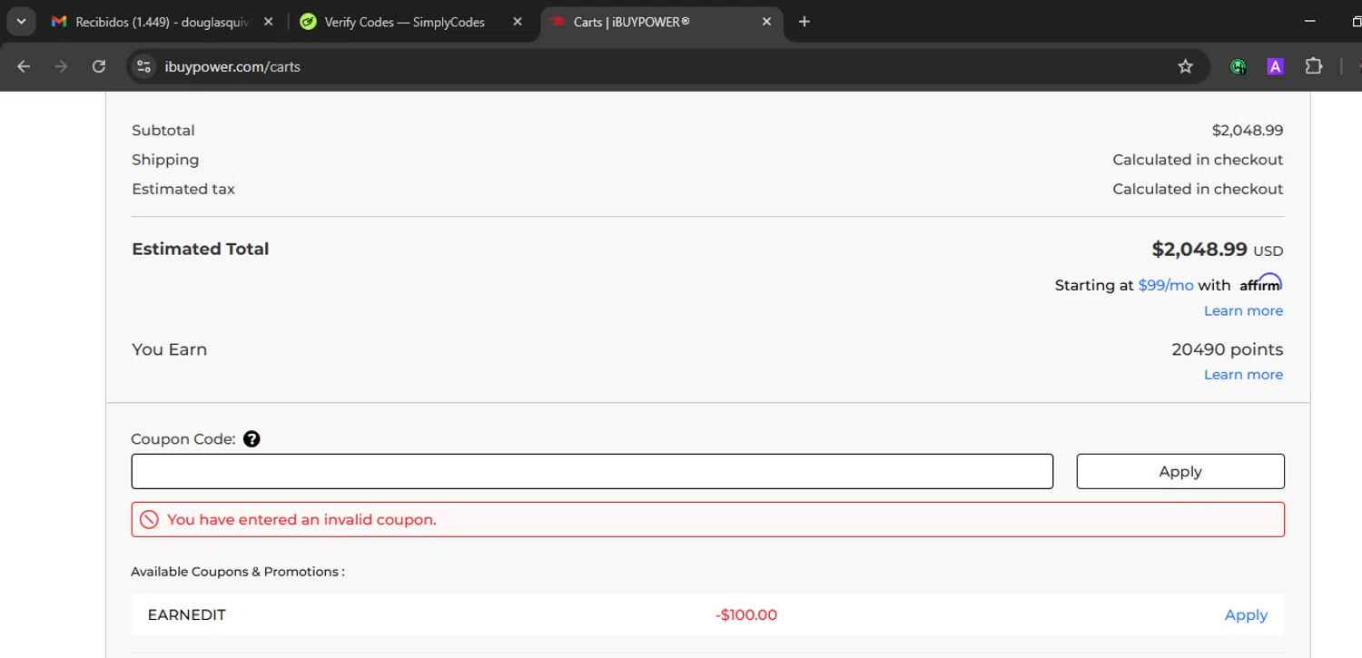Open the purple A extension icon
The width and height of the screenshot is (1362, 658).
coord(1275,66)
